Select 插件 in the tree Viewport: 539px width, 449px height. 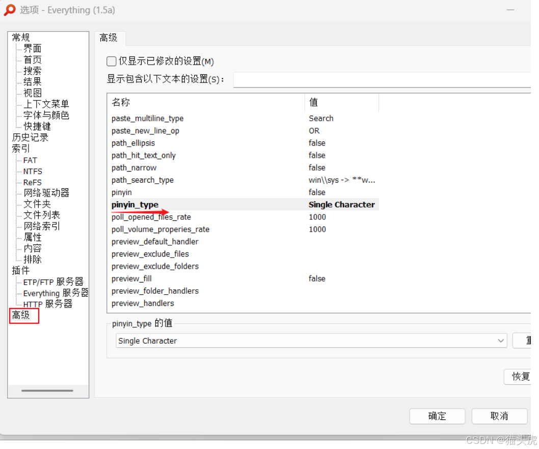point(21,270)
